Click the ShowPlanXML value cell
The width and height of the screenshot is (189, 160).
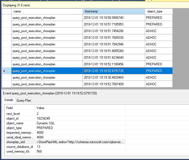tap(81, 142)
